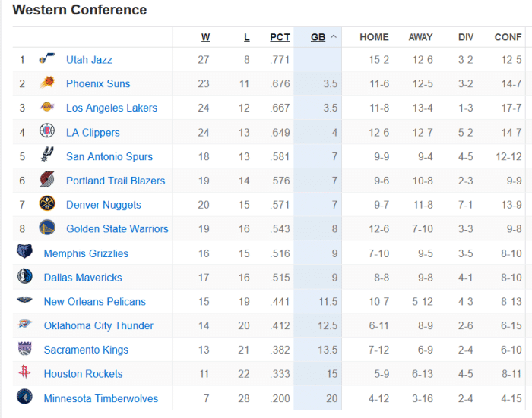Visit the Sacramento Kings team page
Image resolution: width=532 pixels, height=418 pixels.
pyautogui.click(x=86, y=350)
